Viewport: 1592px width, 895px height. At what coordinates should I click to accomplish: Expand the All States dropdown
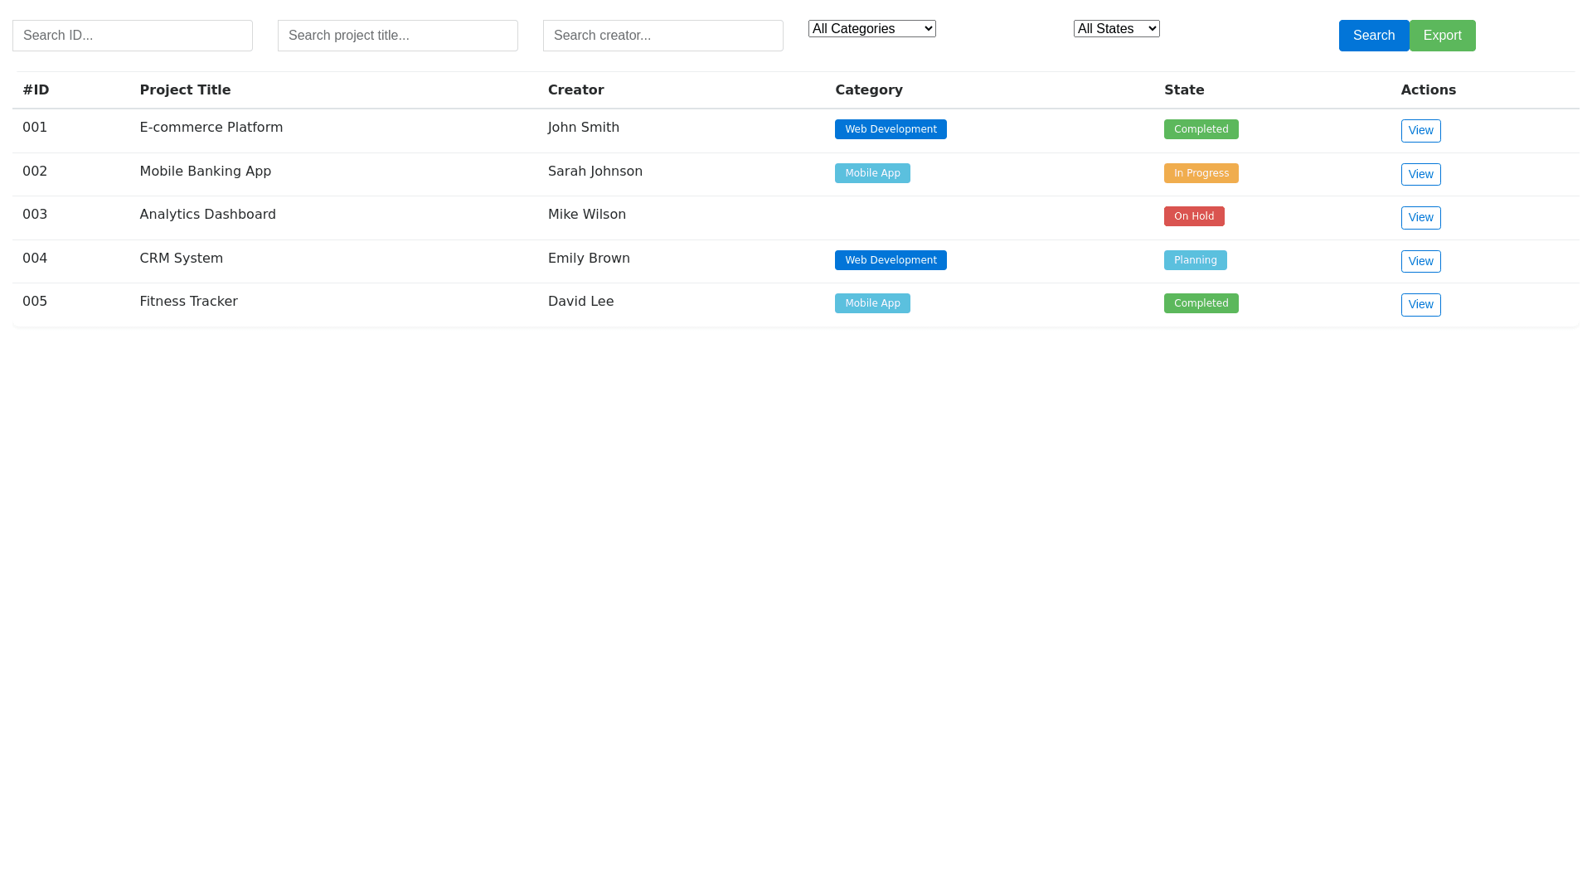pyautogui.click(x=1116, y=29)
